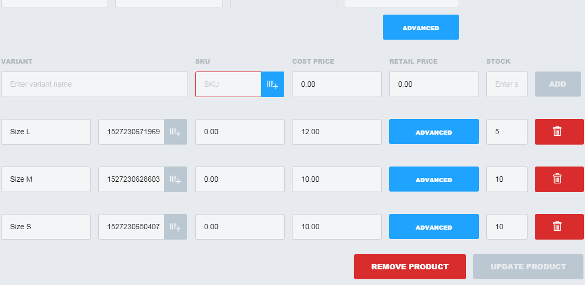Delete the Size L variant with trash icon
The width and height of the screenshot is (585, 285).
559,132
